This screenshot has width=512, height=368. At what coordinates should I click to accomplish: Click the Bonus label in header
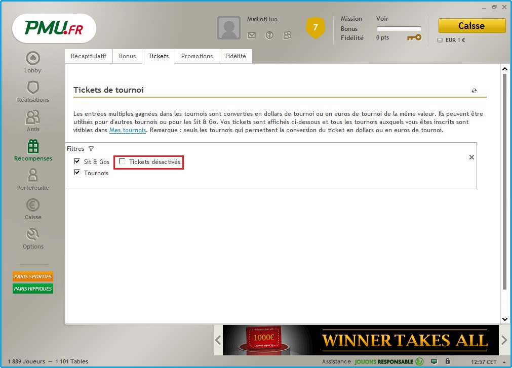[x=349, y=29]
